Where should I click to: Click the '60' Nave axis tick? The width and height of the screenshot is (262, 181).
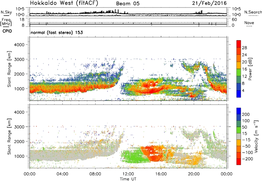pos(234,20)
